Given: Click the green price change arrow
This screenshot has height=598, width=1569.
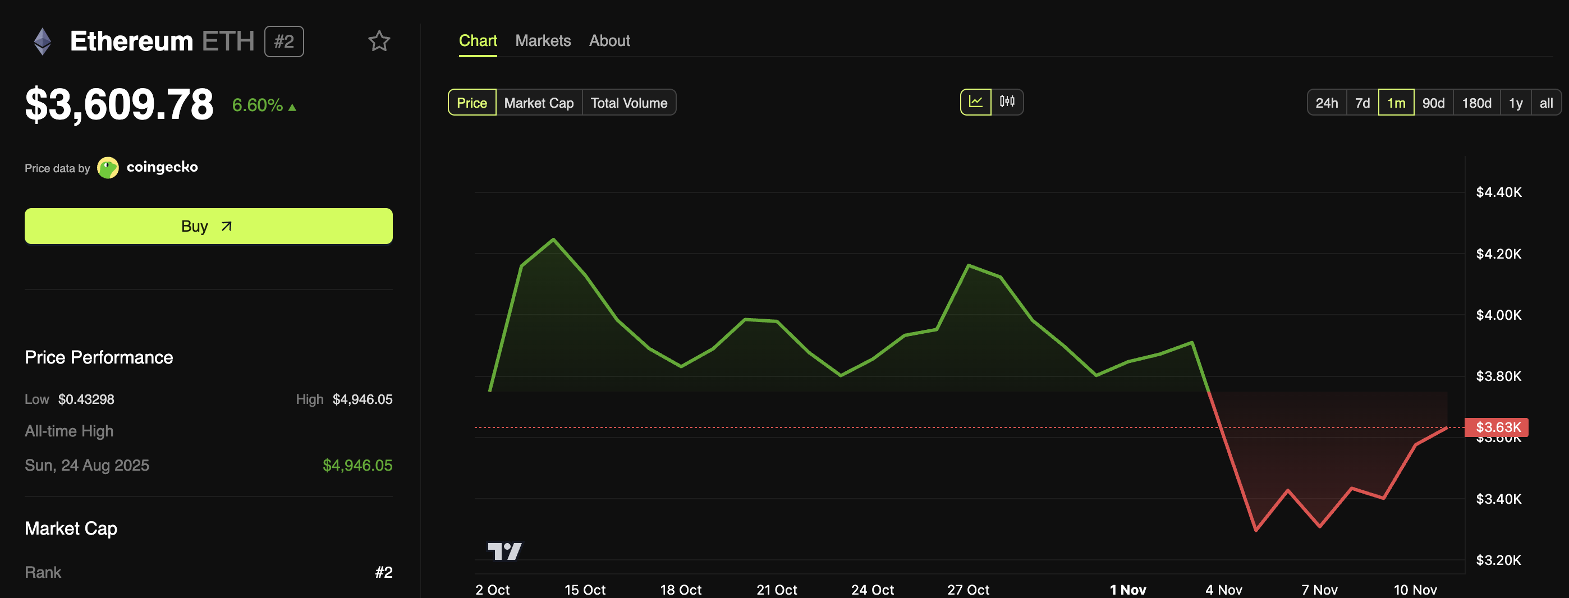Looking at the screenshot, I should pyautogui.click(x=292, y=107).
